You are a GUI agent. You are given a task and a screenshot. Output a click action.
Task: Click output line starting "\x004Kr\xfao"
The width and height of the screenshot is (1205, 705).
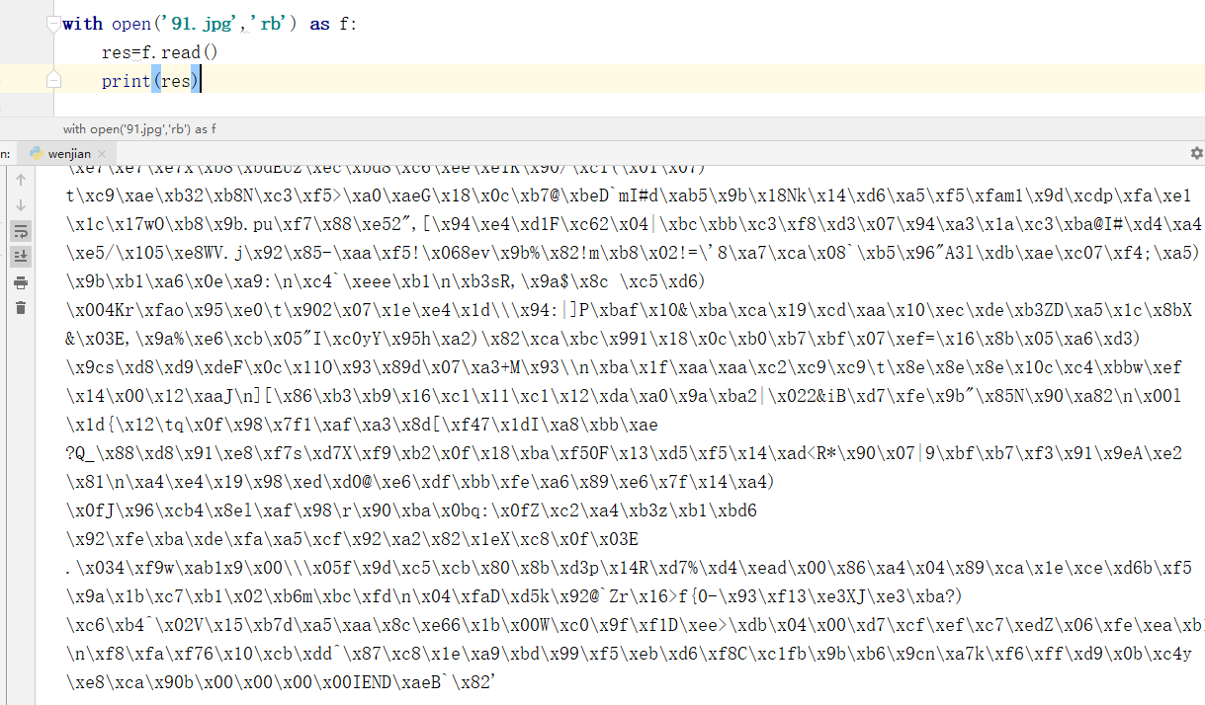(629, 310)
